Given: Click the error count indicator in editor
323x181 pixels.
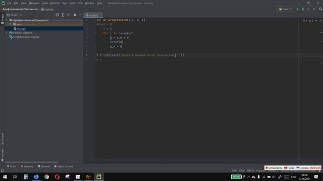Looking at the screenshot, I should 305,21.
